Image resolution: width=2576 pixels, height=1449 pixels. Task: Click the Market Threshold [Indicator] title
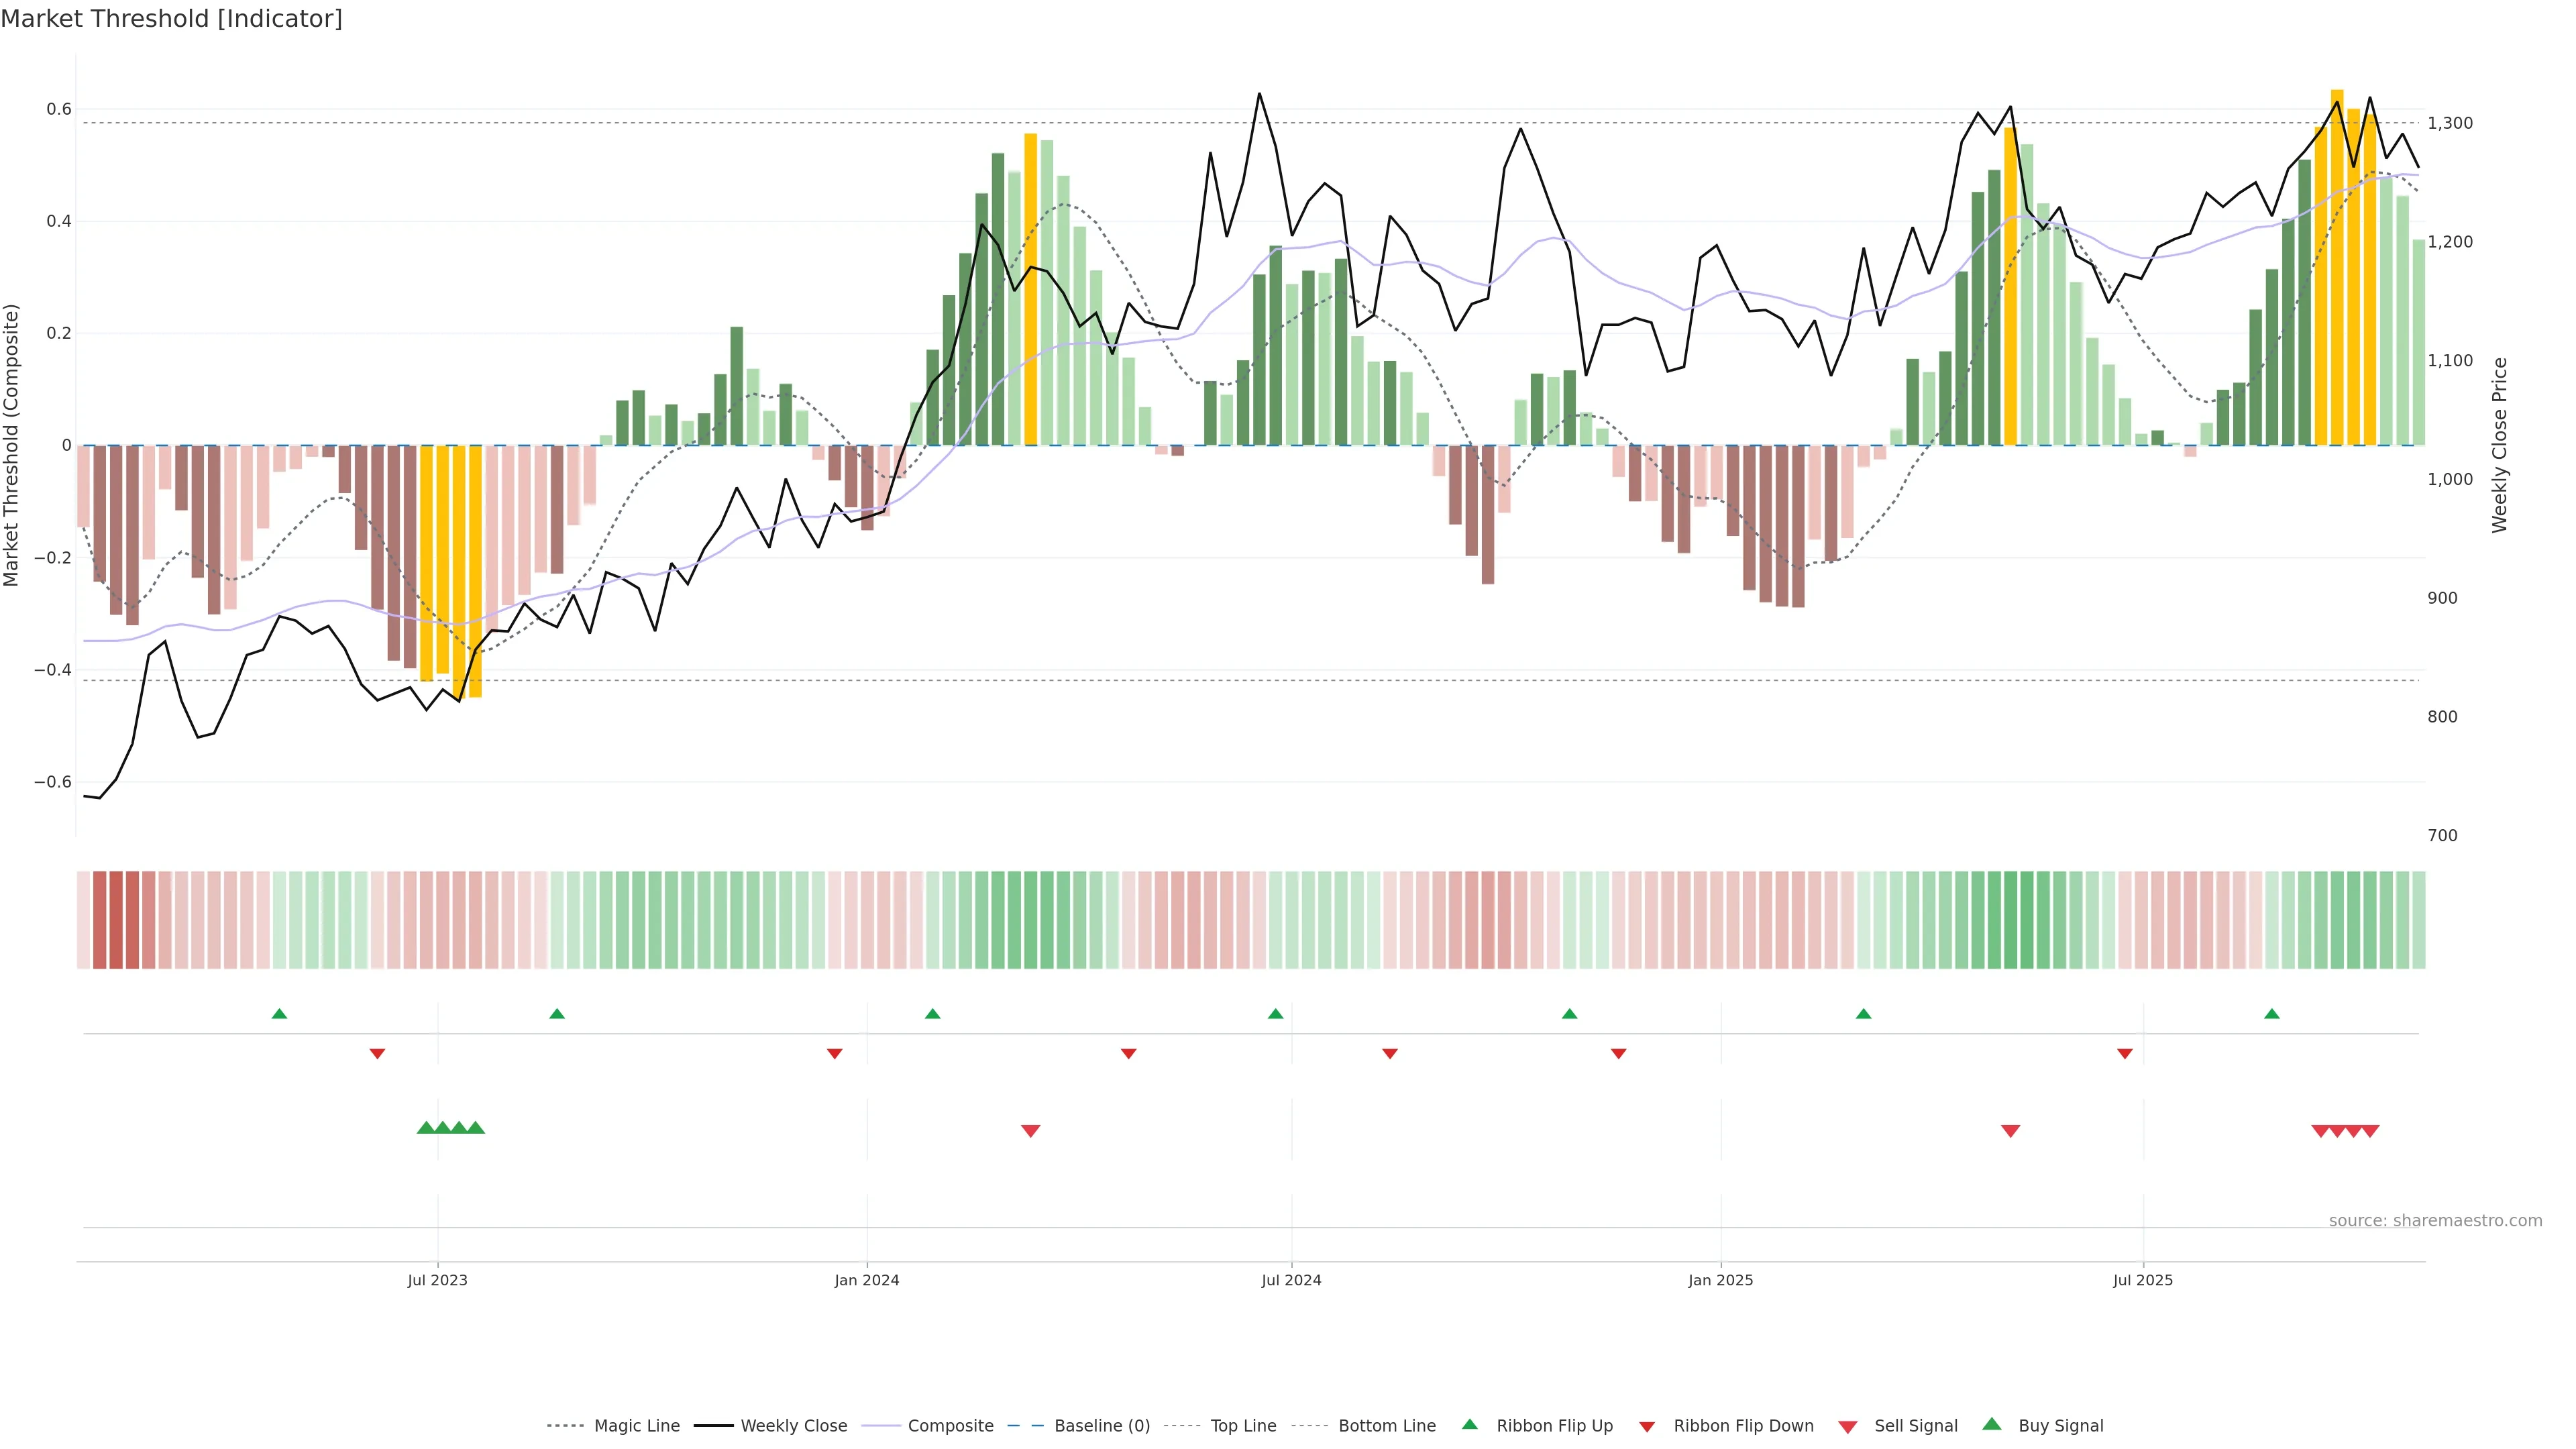coord(171,19)
